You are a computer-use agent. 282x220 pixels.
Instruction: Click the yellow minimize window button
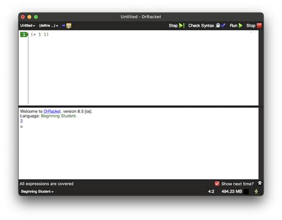coord(29,17)
